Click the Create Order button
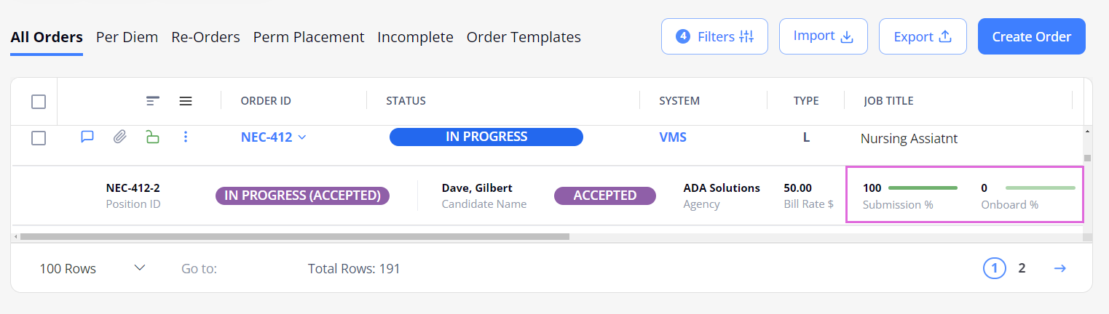The width and height of the screenshot is (1109, 314). pyautogui.click(x=1031, y=36)
